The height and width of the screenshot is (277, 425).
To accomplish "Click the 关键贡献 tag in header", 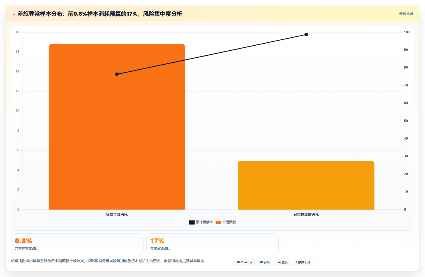I will pos(406,13).
